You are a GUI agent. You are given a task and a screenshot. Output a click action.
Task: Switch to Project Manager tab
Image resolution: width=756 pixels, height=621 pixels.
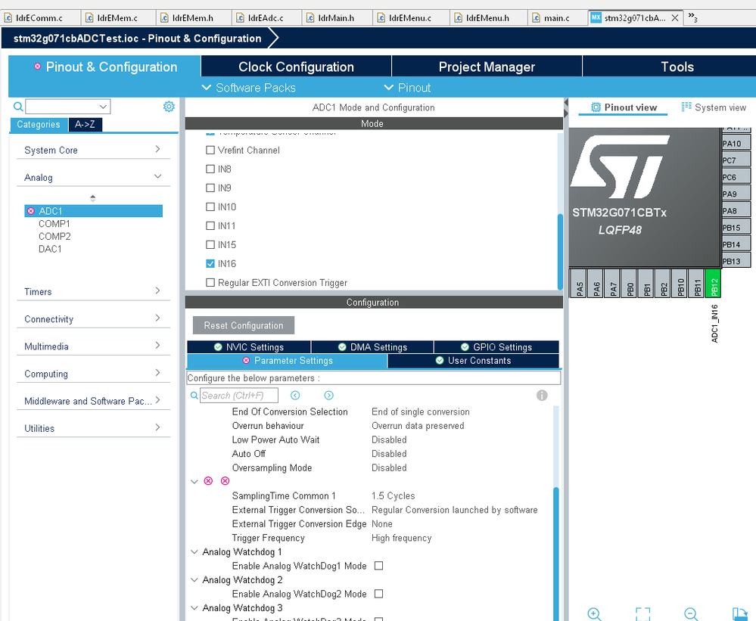(x=487, y=67)
